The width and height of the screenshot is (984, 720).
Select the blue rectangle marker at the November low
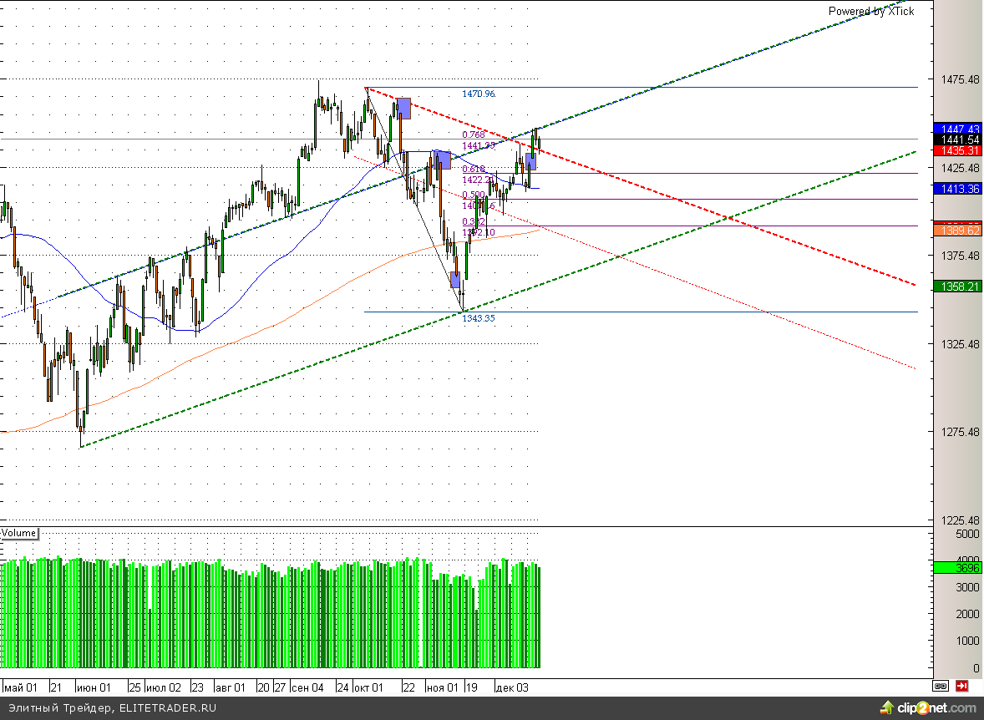click(x=455, y=279)
